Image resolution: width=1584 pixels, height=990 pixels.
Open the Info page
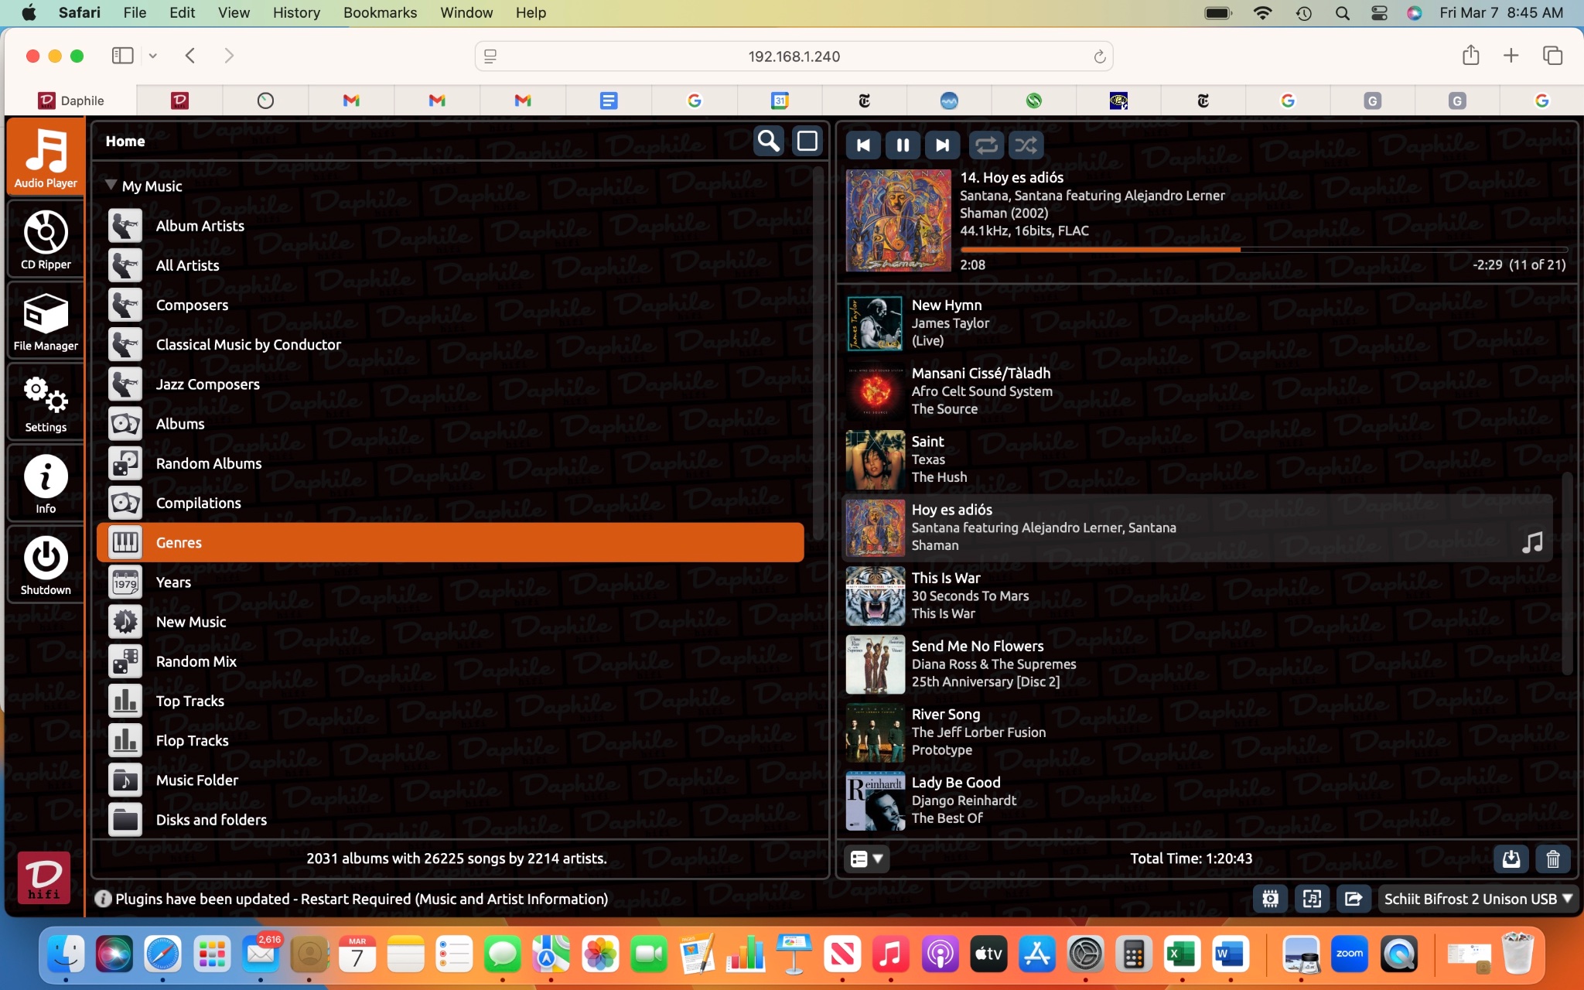46,483
